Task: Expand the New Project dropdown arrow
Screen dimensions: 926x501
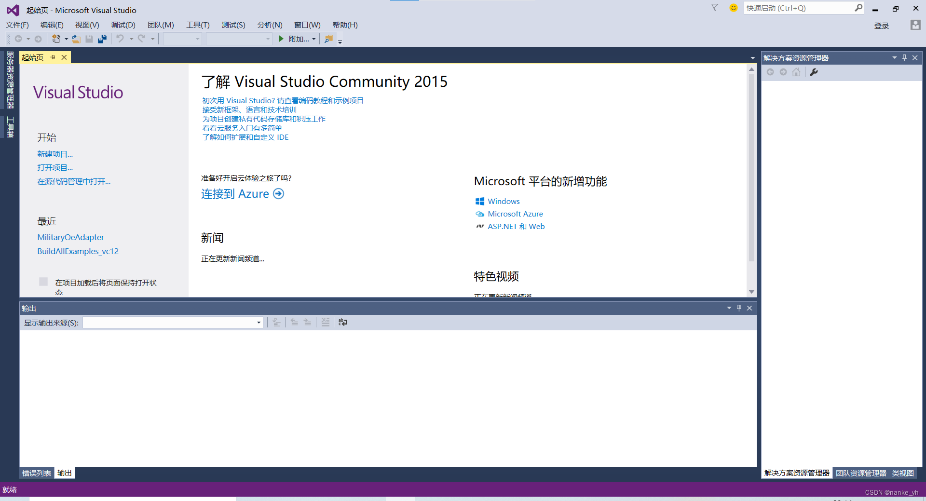Action: coord(66,39)
